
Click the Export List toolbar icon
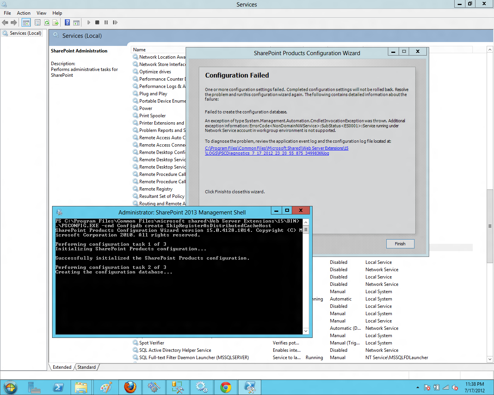click(x=56, y=23)
